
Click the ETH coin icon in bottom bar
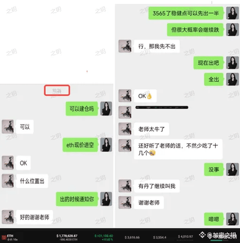(x=4, y=237)
